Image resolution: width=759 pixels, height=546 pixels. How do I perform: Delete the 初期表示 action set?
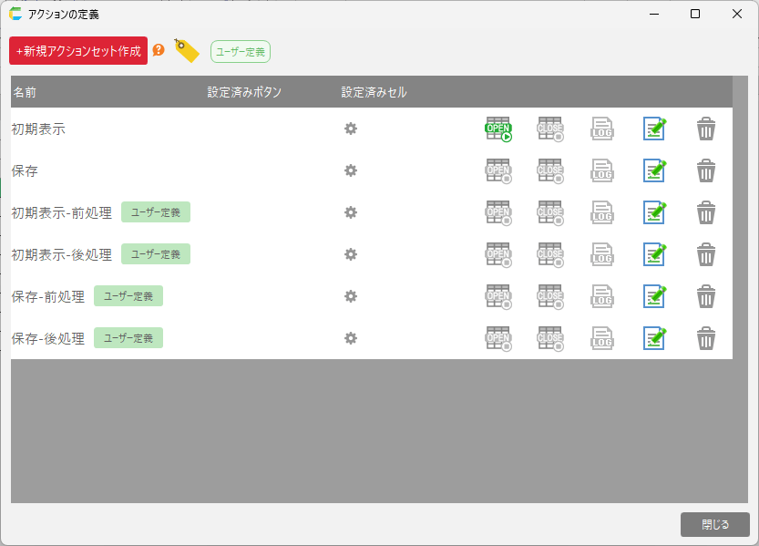coord(706,129)
